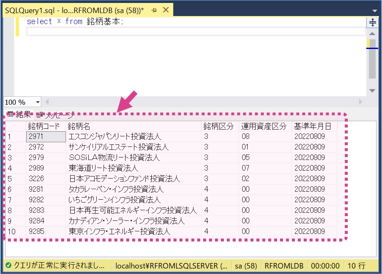Viewport: 382px width, 274px height.
Task: Close the SQLQuery1.sql query tab
Action: click(165, 10)
